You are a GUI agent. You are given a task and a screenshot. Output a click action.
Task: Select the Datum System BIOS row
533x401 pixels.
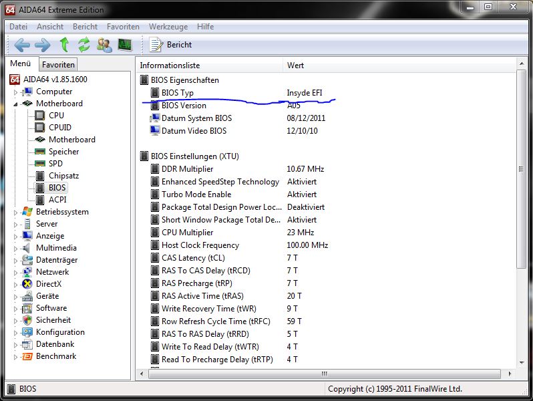327,118
